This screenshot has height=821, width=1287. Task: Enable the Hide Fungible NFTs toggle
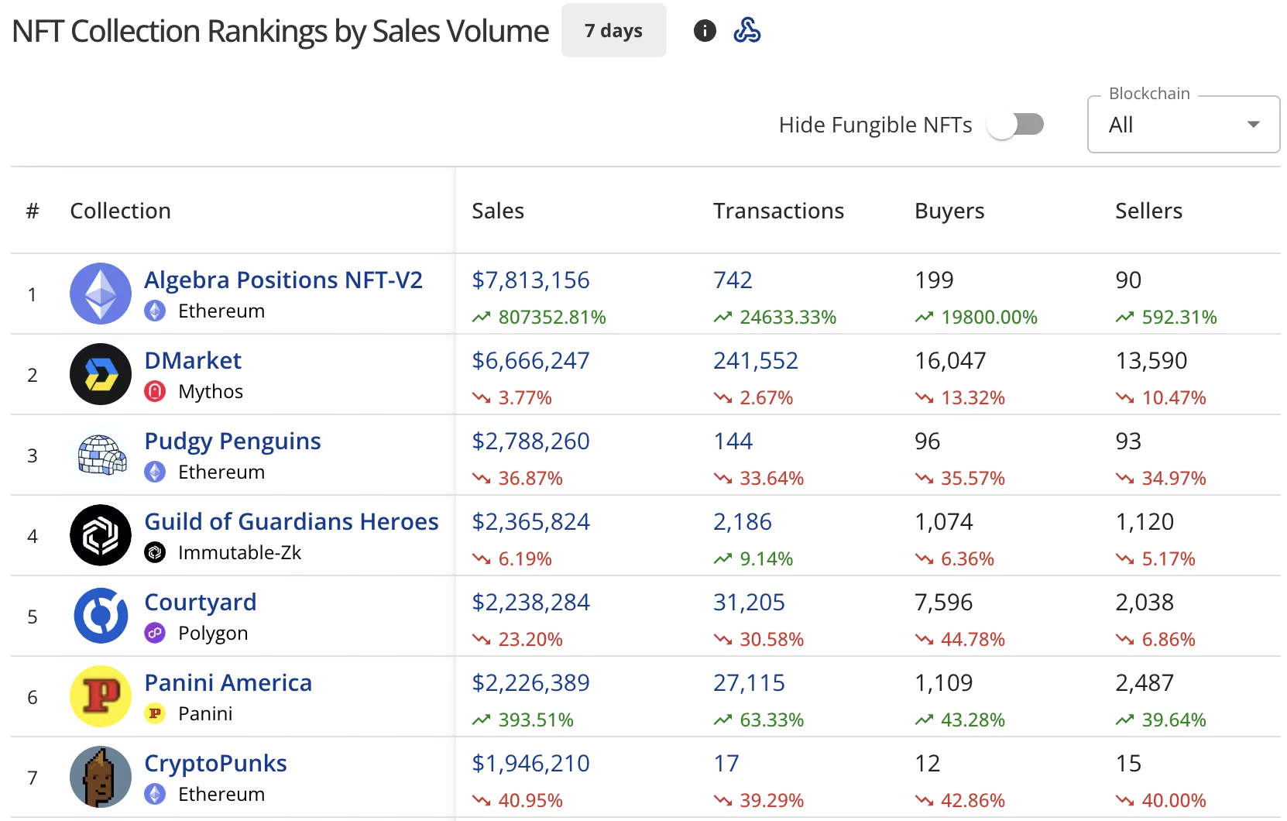(x=1015, y=124)
